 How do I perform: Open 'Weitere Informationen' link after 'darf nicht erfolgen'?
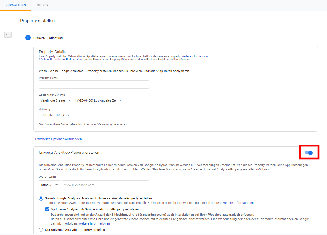(x=94, y=223)
